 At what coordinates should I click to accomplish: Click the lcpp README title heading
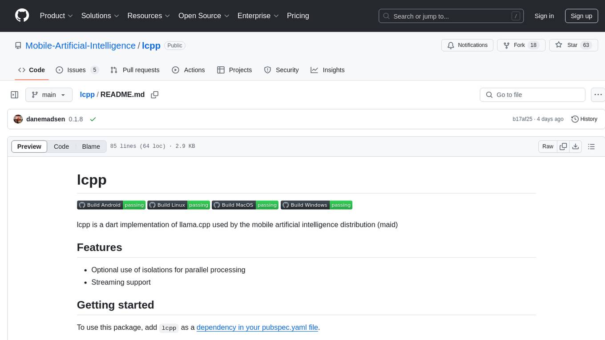click(x=92, y=179)
